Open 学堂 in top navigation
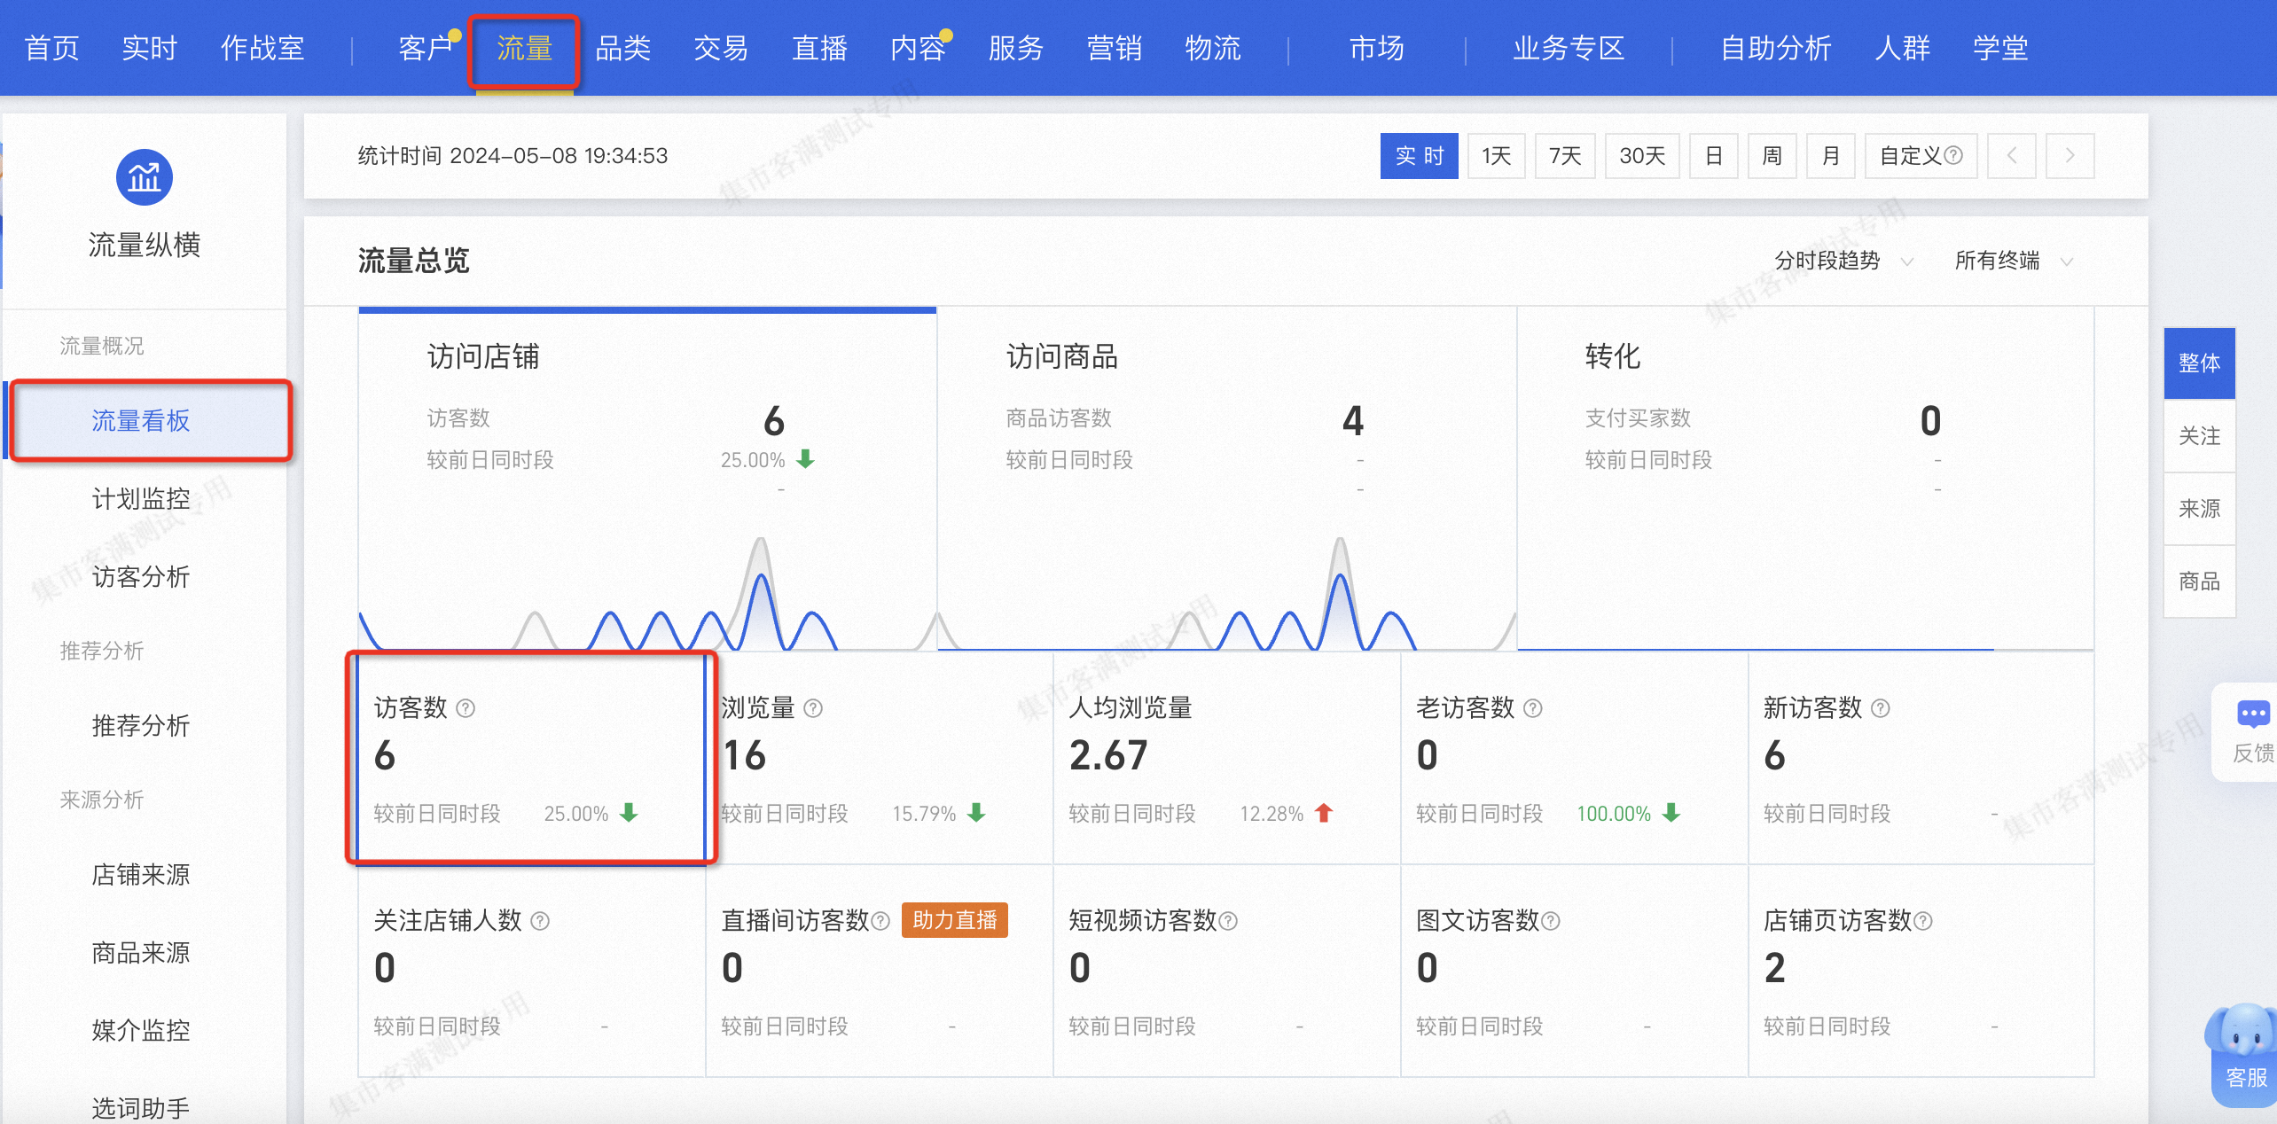Image resolution: width=2277 pixels, height=1124 pixels. 2000,48
